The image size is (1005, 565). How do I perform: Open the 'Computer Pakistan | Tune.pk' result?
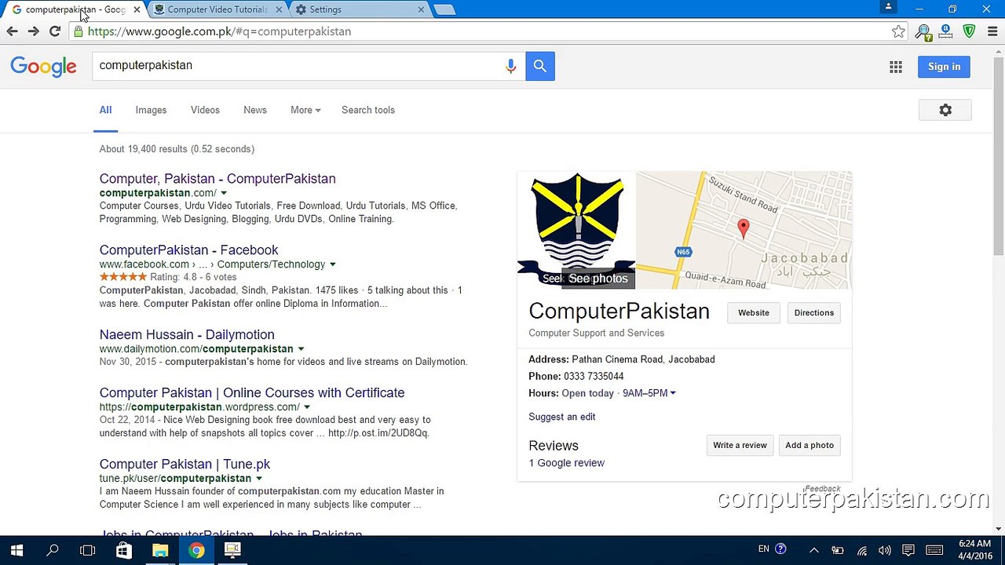pyautogui.click(x=185, y=465)
